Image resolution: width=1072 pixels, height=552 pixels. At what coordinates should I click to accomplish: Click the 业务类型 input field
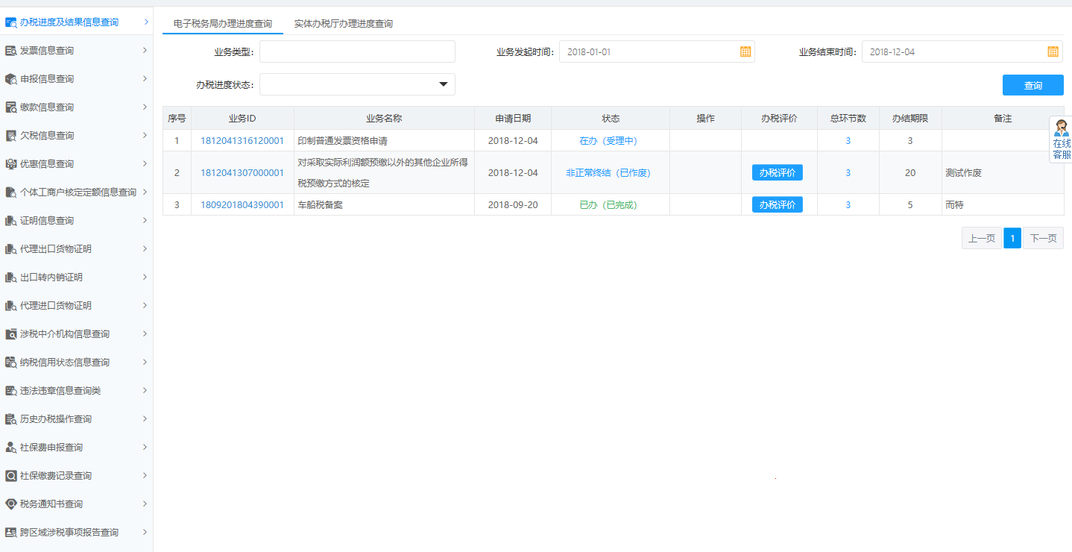(357, 51)
